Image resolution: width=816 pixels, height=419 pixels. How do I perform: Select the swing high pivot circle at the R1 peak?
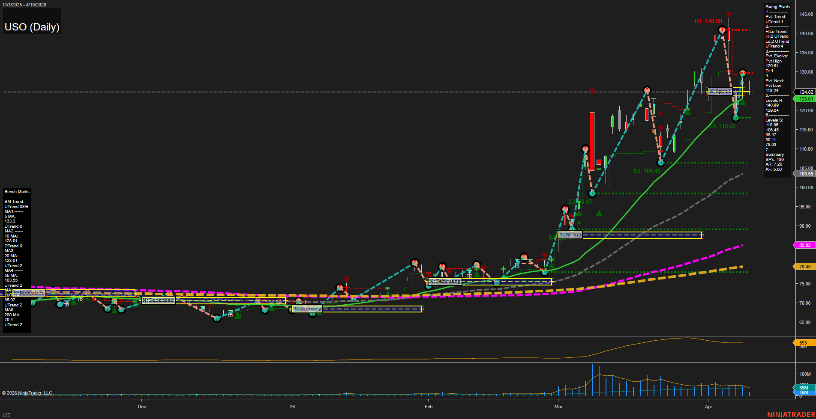coord(722,30)
